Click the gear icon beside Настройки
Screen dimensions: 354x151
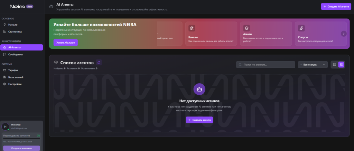click(x=4, y=84)
